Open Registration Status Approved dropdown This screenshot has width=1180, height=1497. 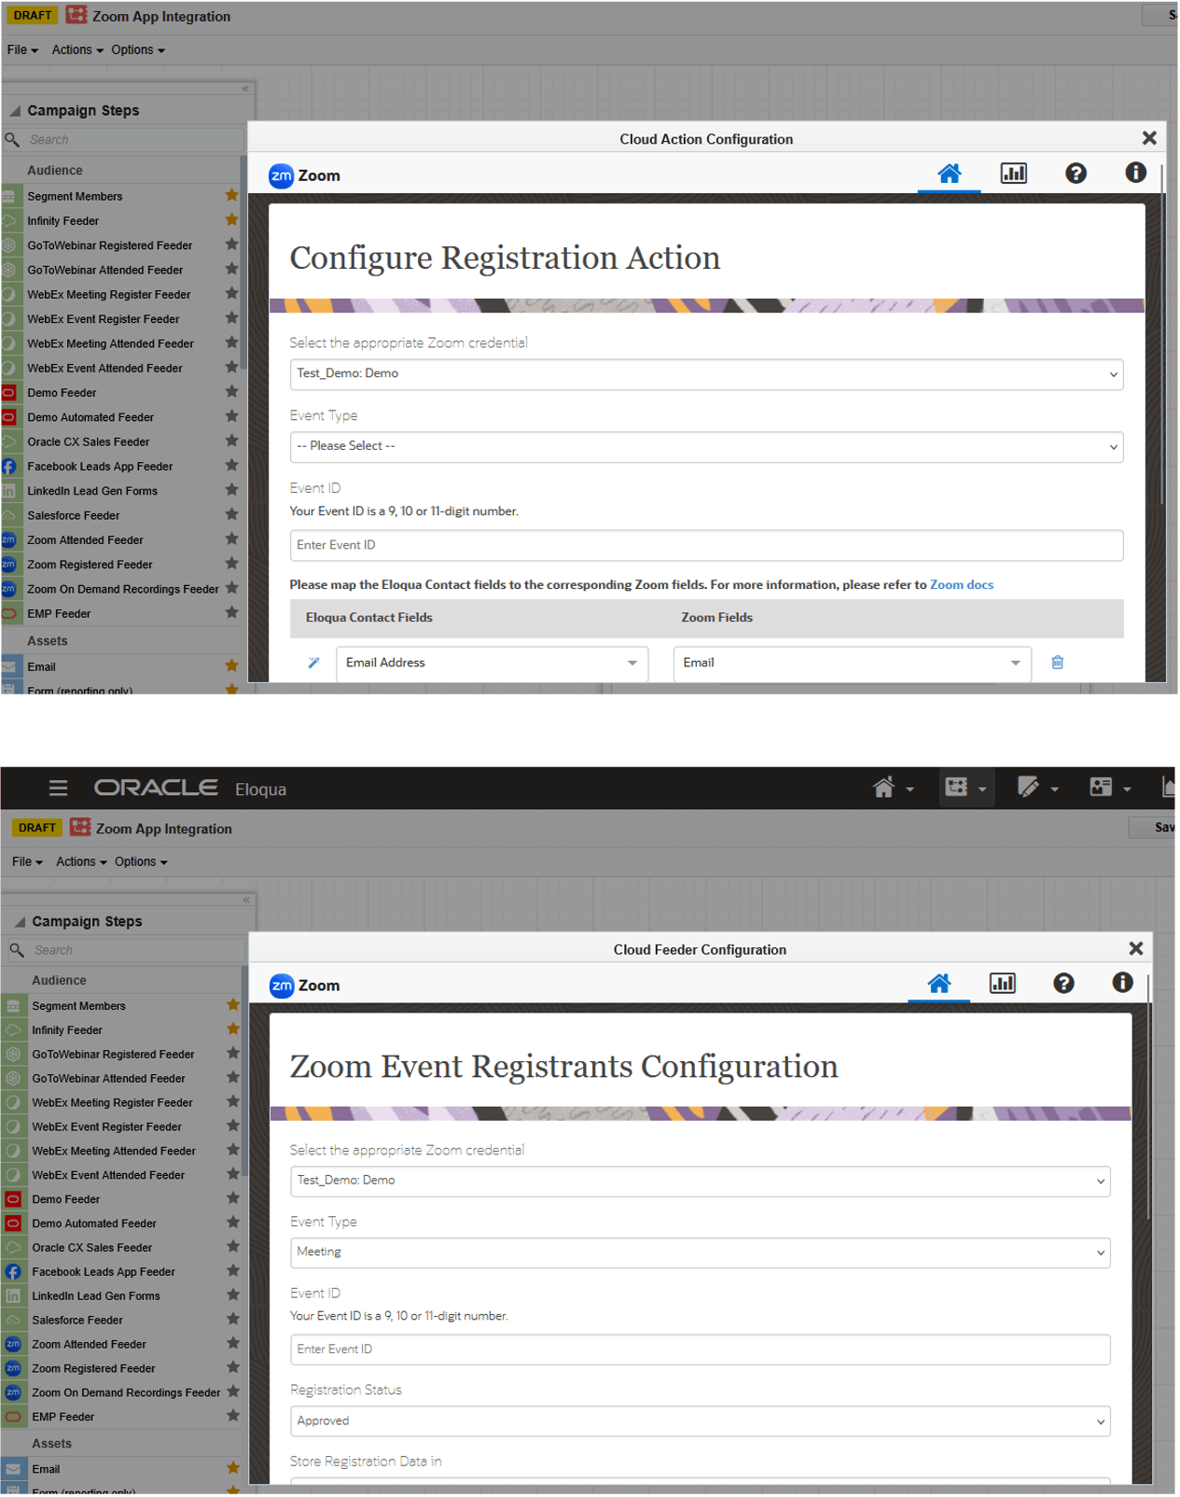pos(700,1422)
